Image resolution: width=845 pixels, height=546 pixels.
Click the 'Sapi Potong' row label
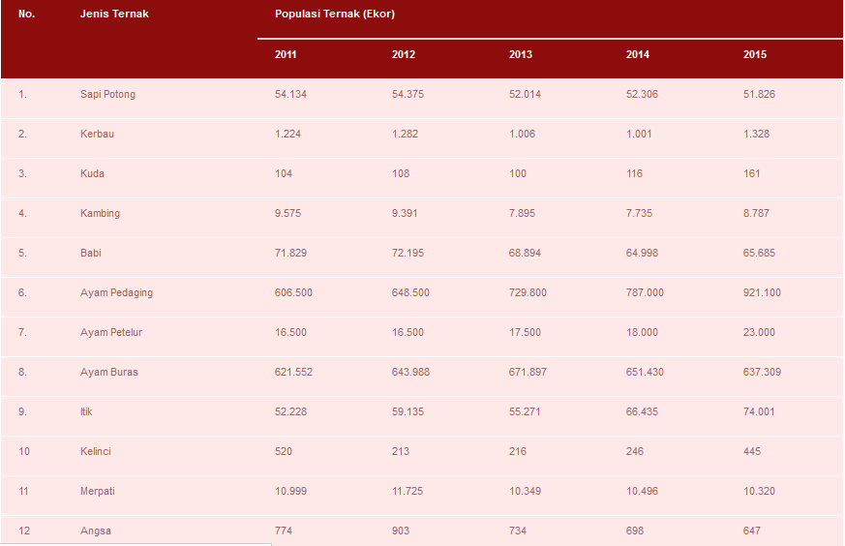point(107,94)
